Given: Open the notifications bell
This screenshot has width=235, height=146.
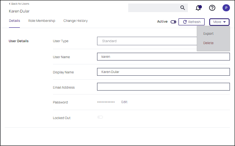Looking at the screenshot, I should pos(198,8).
